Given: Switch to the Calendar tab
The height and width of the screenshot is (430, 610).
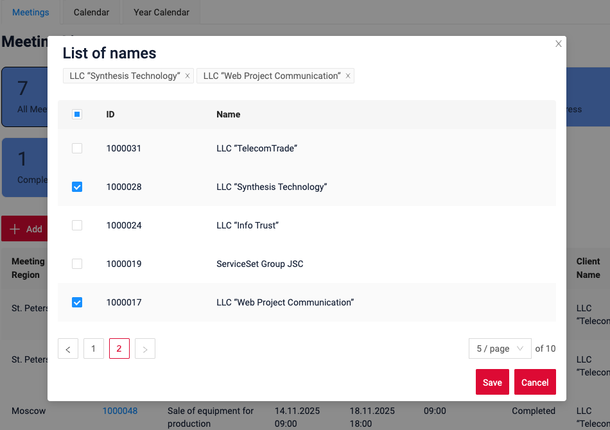Looking at the screenshot, I should point(91,12).
